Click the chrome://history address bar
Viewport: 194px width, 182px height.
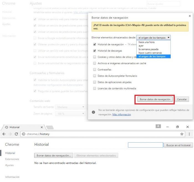(100, 134)
